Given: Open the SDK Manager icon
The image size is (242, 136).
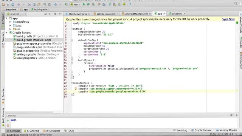Looking at the screenshot, I should click(x=119, y=4).
